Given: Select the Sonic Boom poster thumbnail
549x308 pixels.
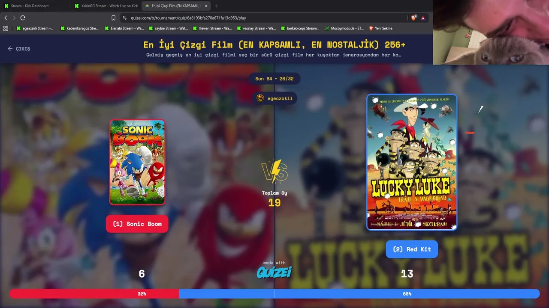Looking at the screenshot, I should tap(137, 162).
